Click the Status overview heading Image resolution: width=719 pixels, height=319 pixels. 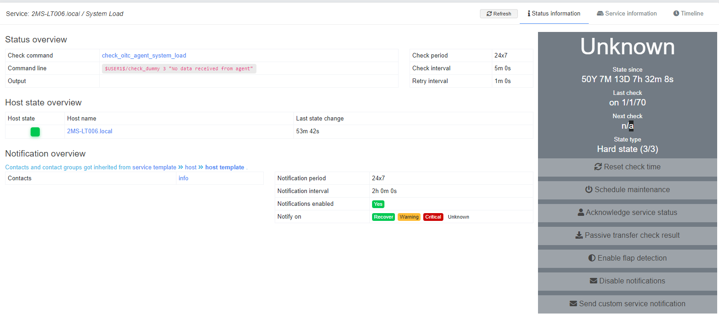coord(36,40)
